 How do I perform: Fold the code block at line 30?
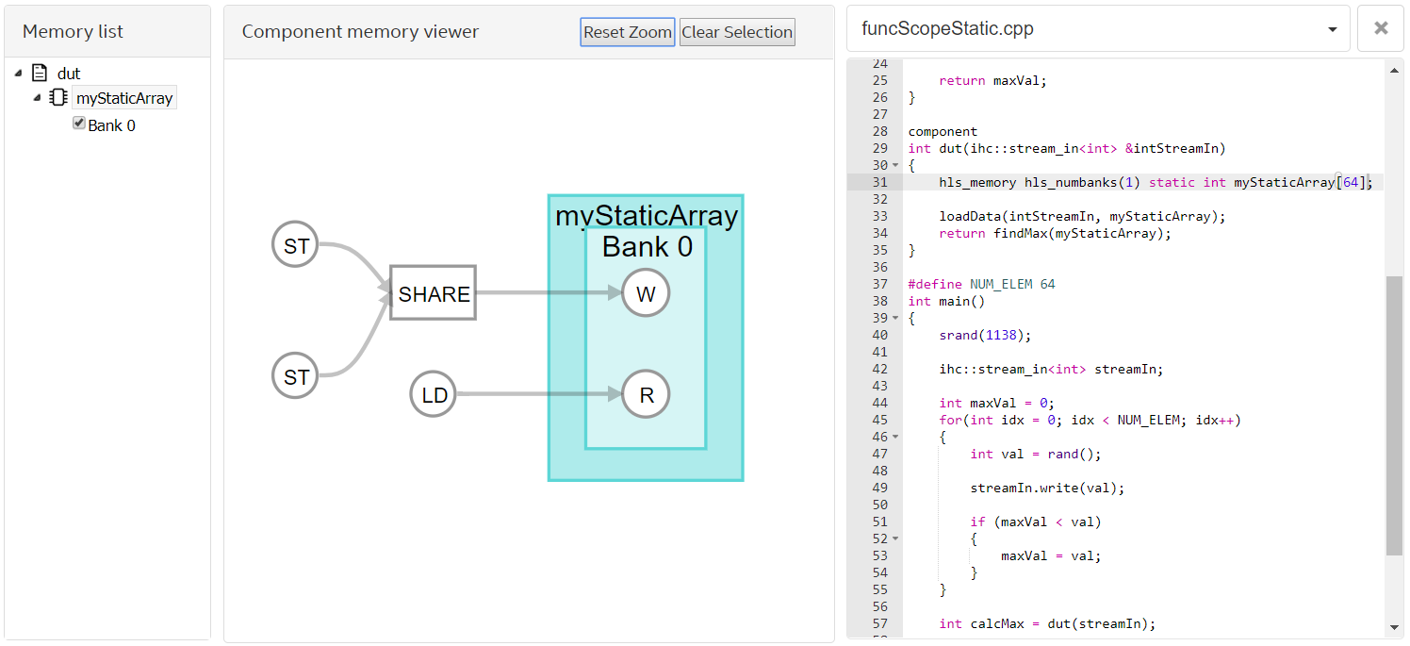pyautogui.click(x=895, y=166)
